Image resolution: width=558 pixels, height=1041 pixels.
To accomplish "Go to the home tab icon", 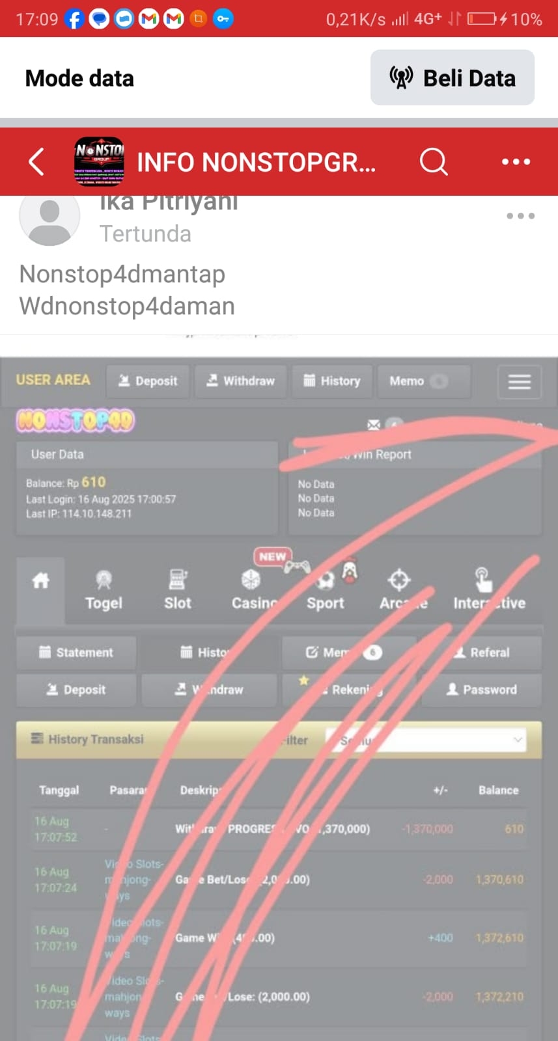I will (x=40, y=580).
